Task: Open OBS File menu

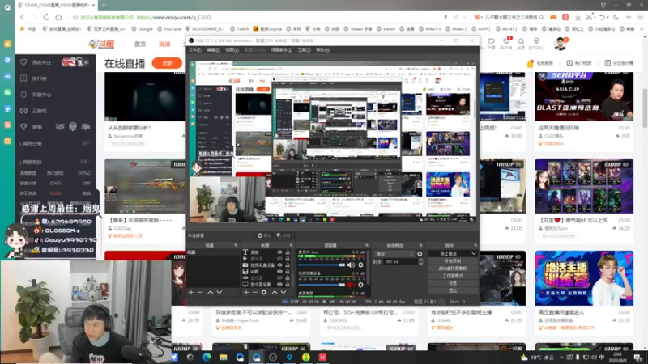Action: [194, 50]
